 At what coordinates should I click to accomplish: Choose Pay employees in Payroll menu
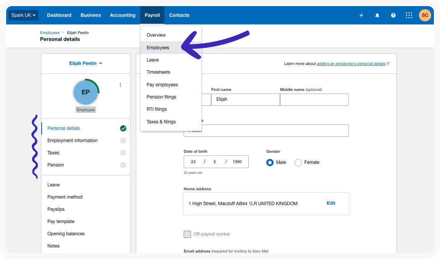coord(171,85)
